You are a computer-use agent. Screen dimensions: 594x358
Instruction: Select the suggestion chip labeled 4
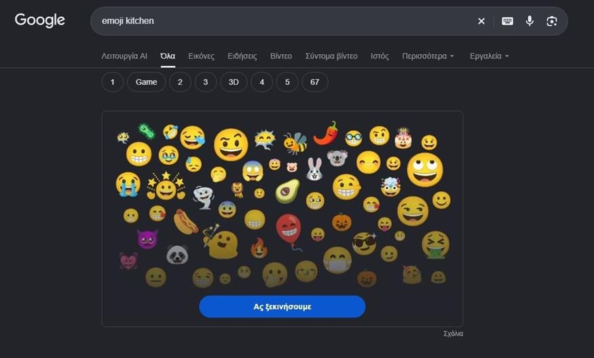click(262, 82)
